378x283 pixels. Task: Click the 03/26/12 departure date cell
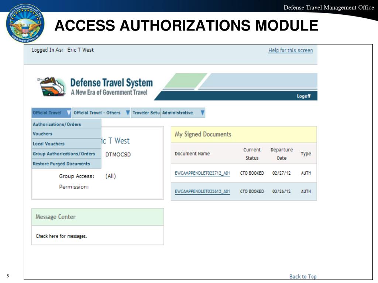pos(281,191)
